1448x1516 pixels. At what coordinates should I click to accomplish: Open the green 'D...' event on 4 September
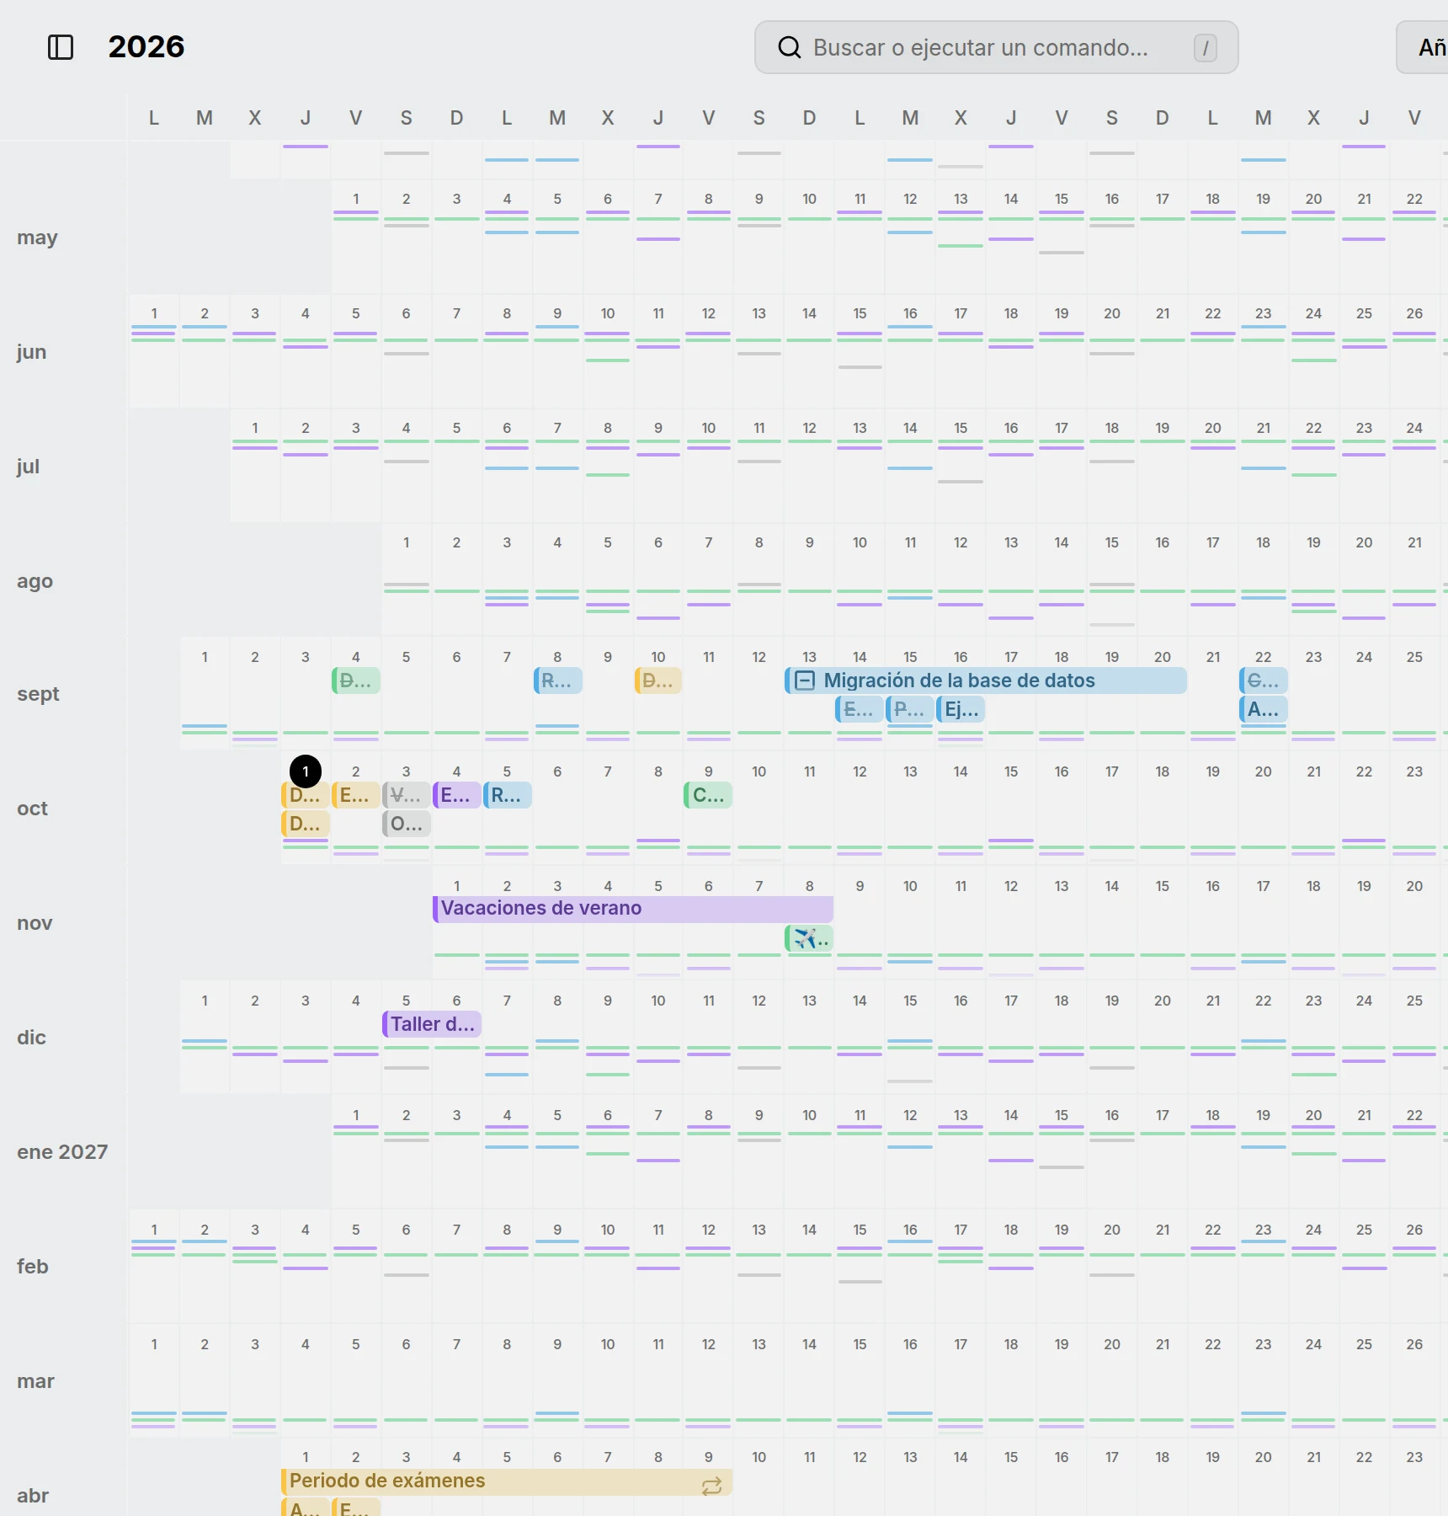pos(356,681)
